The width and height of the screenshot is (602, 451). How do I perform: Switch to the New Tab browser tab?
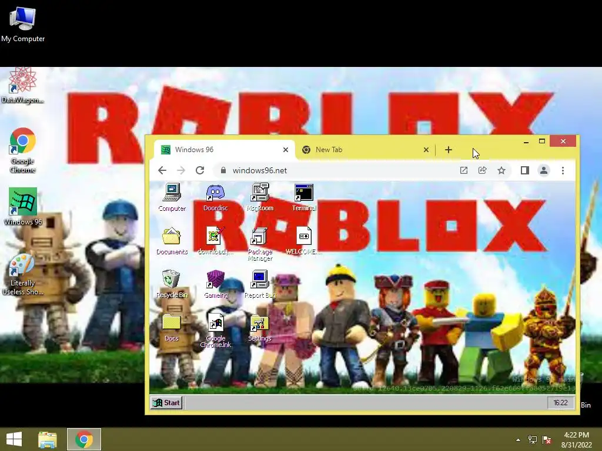361,150
